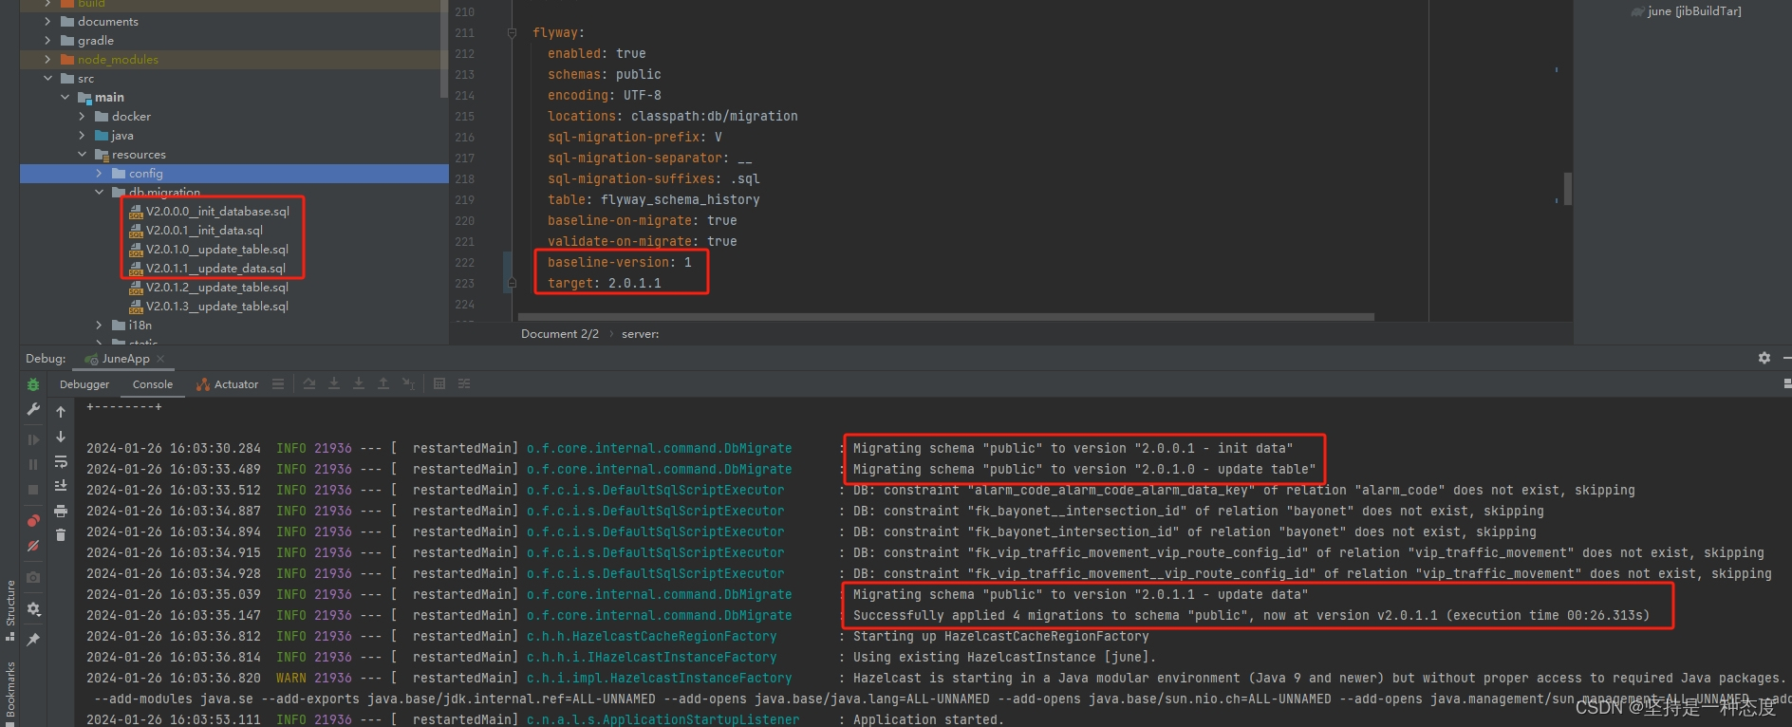Place cursor on 'target: 2.0.1.1' line

pos(604,283)
